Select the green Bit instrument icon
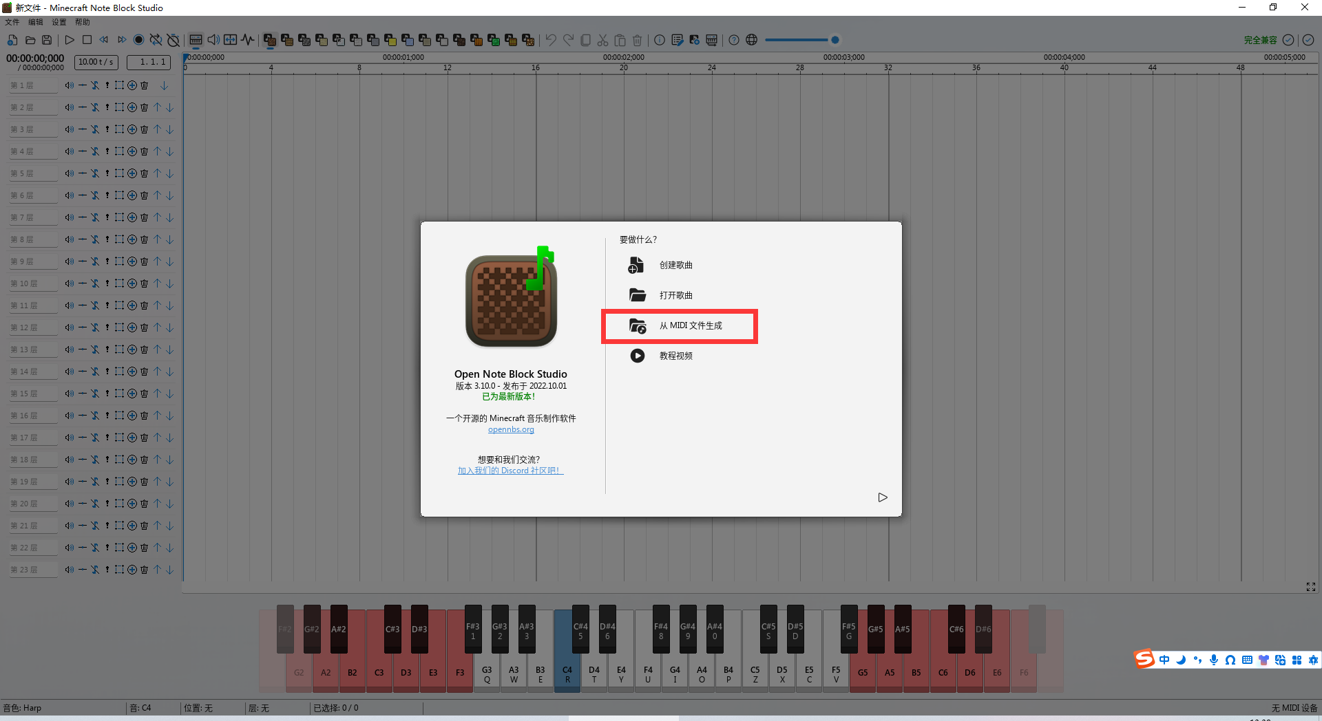The image size is (1322, 721). coord(494,40)
